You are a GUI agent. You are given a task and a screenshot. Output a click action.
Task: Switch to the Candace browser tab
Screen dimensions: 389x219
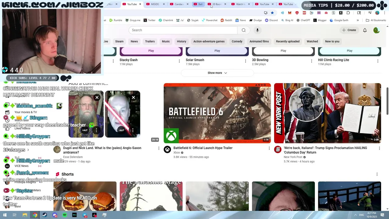pos(179,4)
